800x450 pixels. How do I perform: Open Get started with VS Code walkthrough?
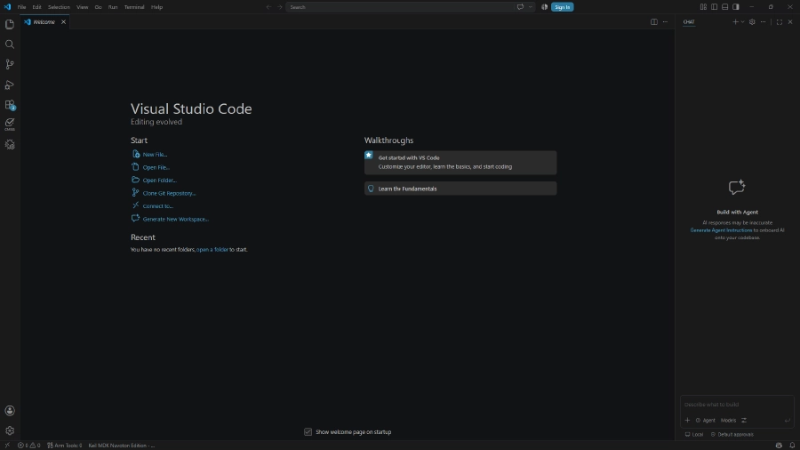pyautogui.click(x=460, y=162)
